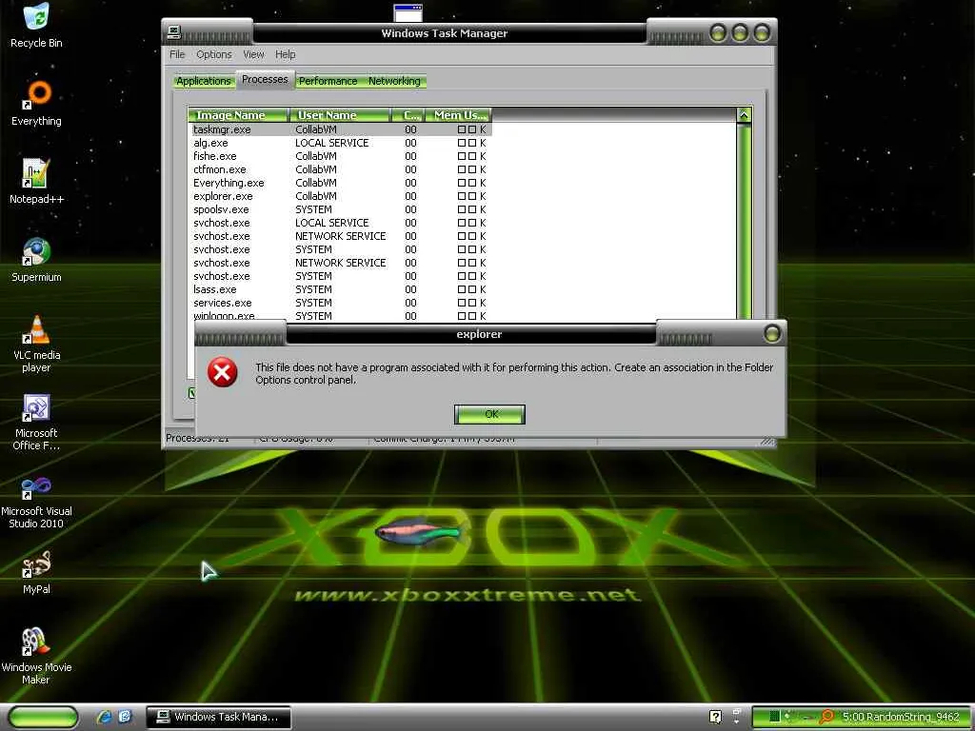Launch Internet Explorer from quick launch
975x731 pixels.
pos(104,717)
